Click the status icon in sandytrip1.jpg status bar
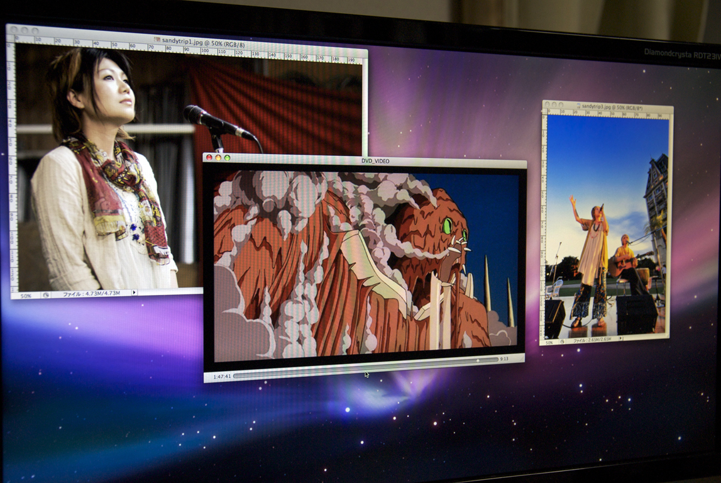 point(46,296)
